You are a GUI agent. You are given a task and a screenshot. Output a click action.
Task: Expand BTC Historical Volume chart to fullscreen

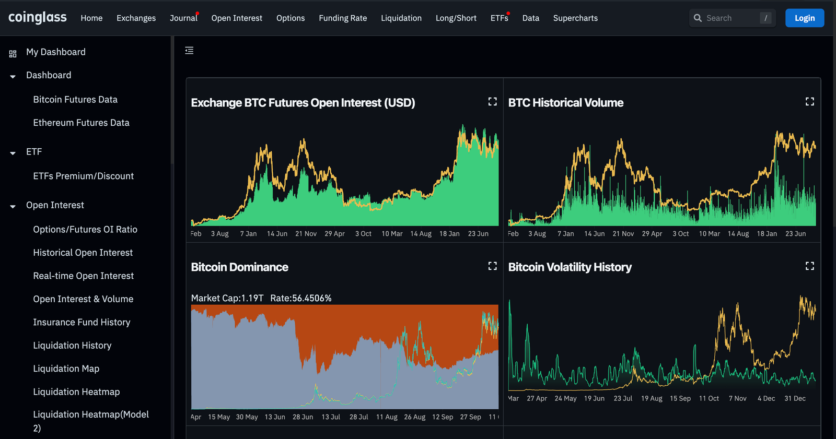pyautogui.click(x=809, y=102)
